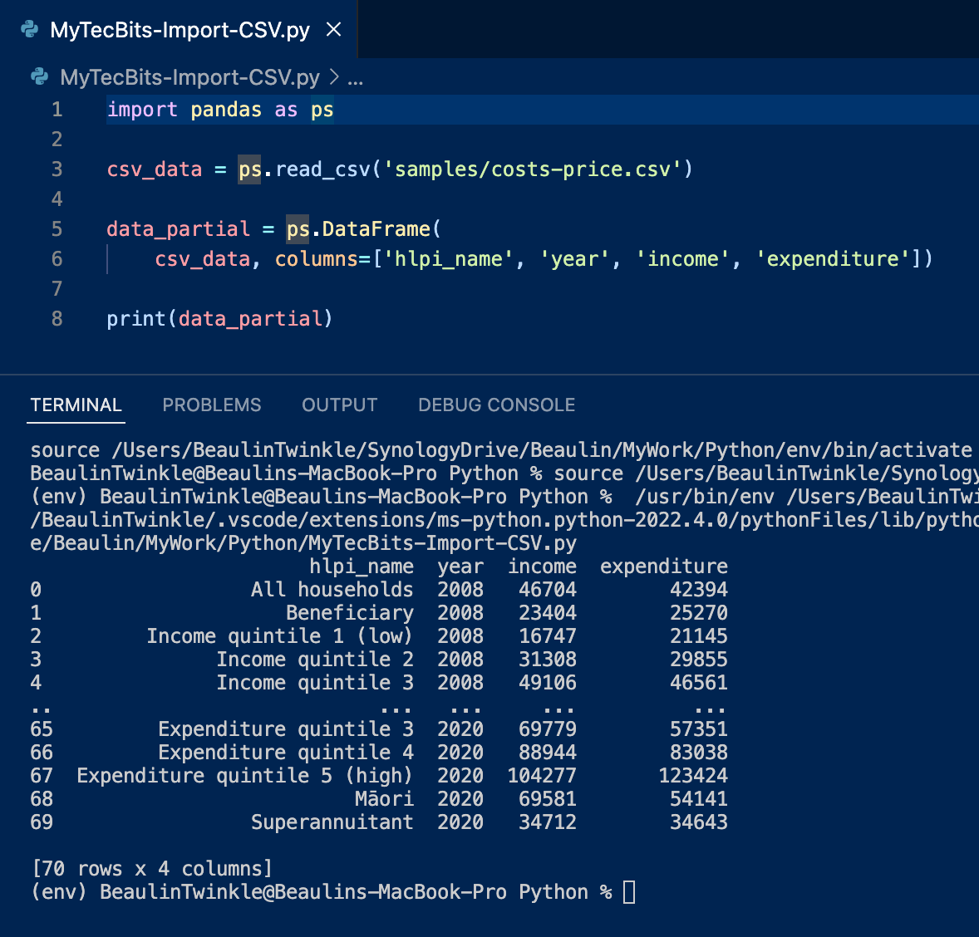The height and width of the screenshot is (937, 979).
Task: Switch to the DEBUG CONSOLE tab
Action: click(496, 405)
